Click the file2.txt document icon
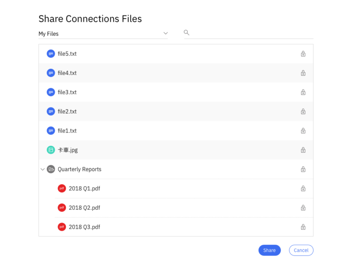352x264 pixels. pyautogui.click(x=51, y=111)
